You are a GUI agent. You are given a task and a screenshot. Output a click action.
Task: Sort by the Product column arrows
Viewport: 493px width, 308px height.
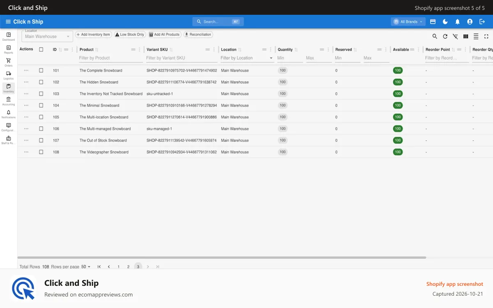click(x=97, y=50)
